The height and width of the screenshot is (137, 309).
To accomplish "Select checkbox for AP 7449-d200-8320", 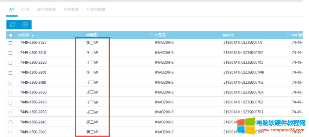I will 11,63.
